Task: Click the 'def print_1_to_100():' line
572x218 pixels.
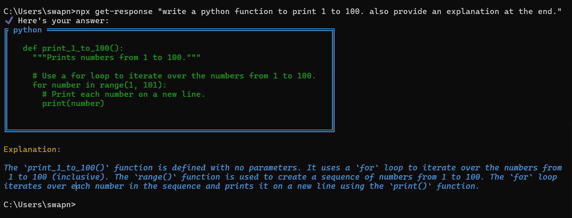Action: (73, 48)
